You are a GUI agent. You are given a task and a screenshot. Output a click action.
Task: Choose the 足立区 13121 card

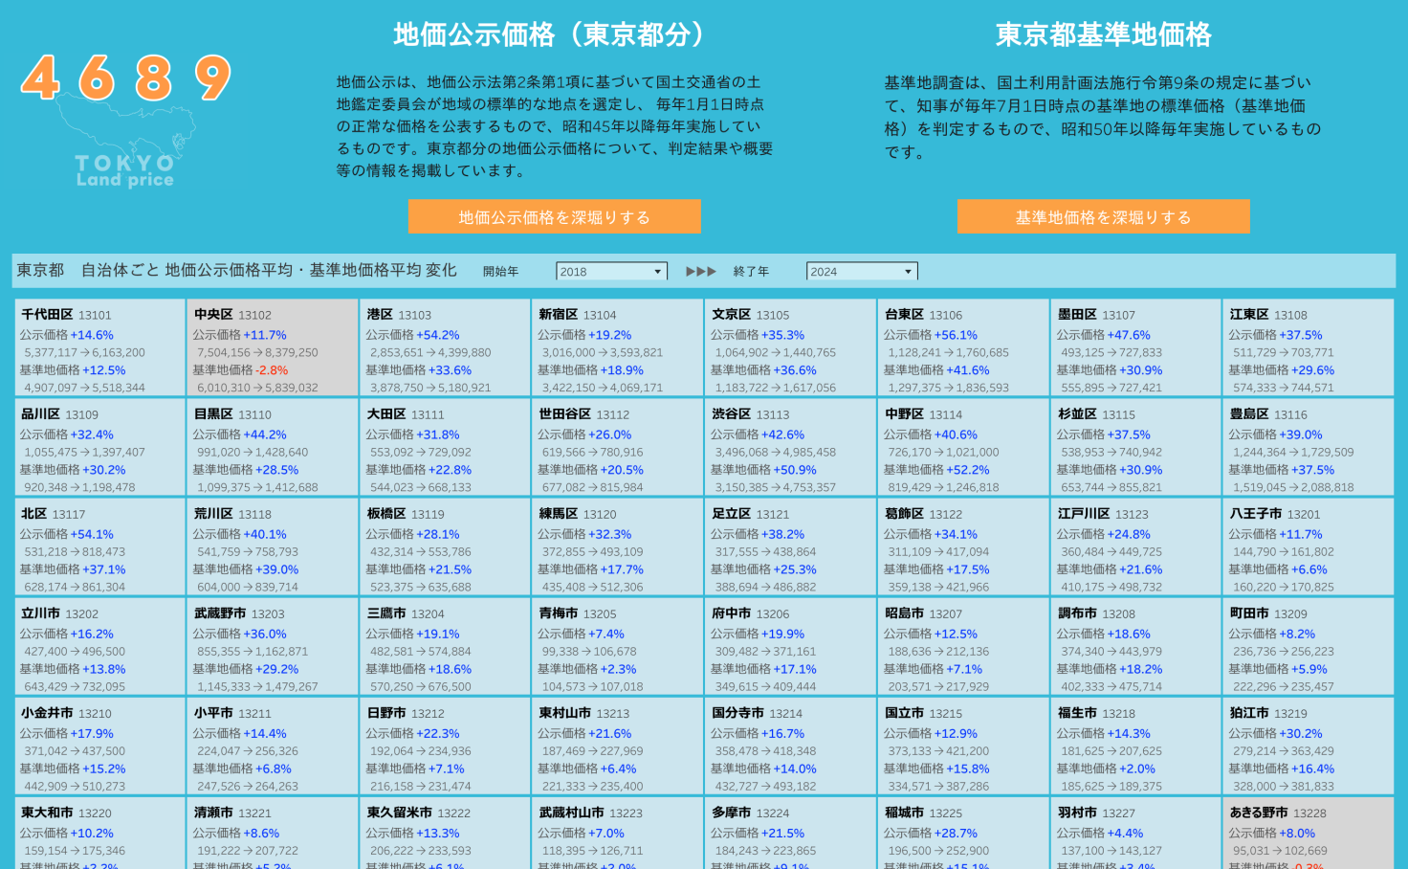click(791, 546)
